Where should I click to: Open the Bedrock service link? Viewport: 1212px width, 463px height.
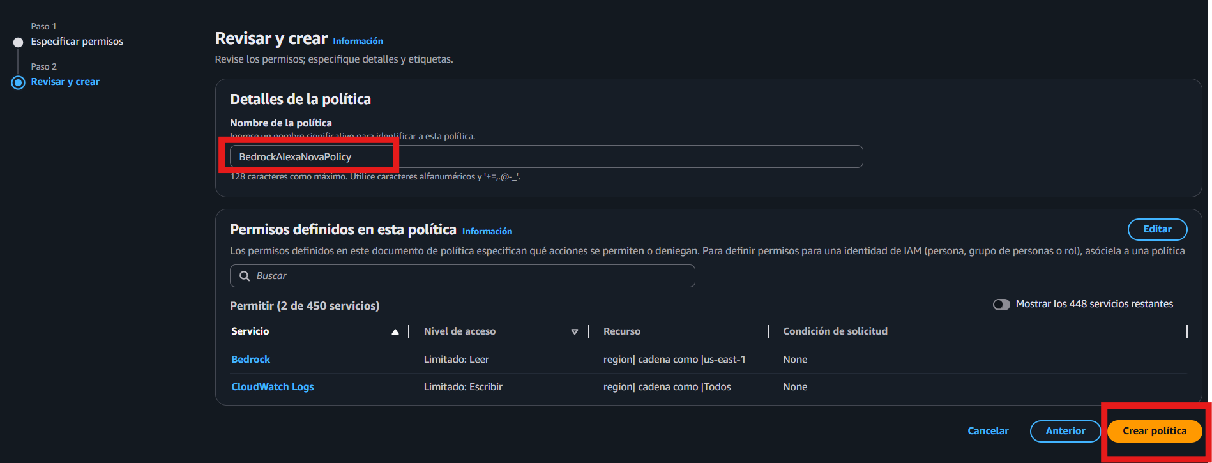tap(250, 360)
